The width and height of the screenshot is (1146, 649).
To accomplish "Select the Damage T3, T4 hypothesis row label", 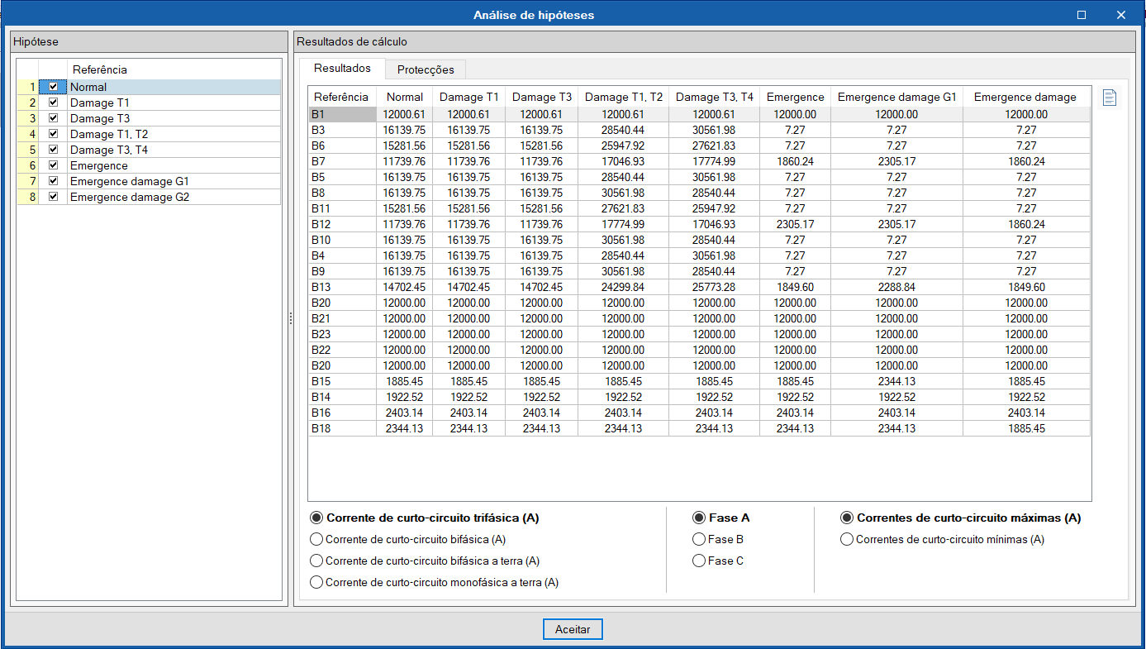I will (109, 150).
